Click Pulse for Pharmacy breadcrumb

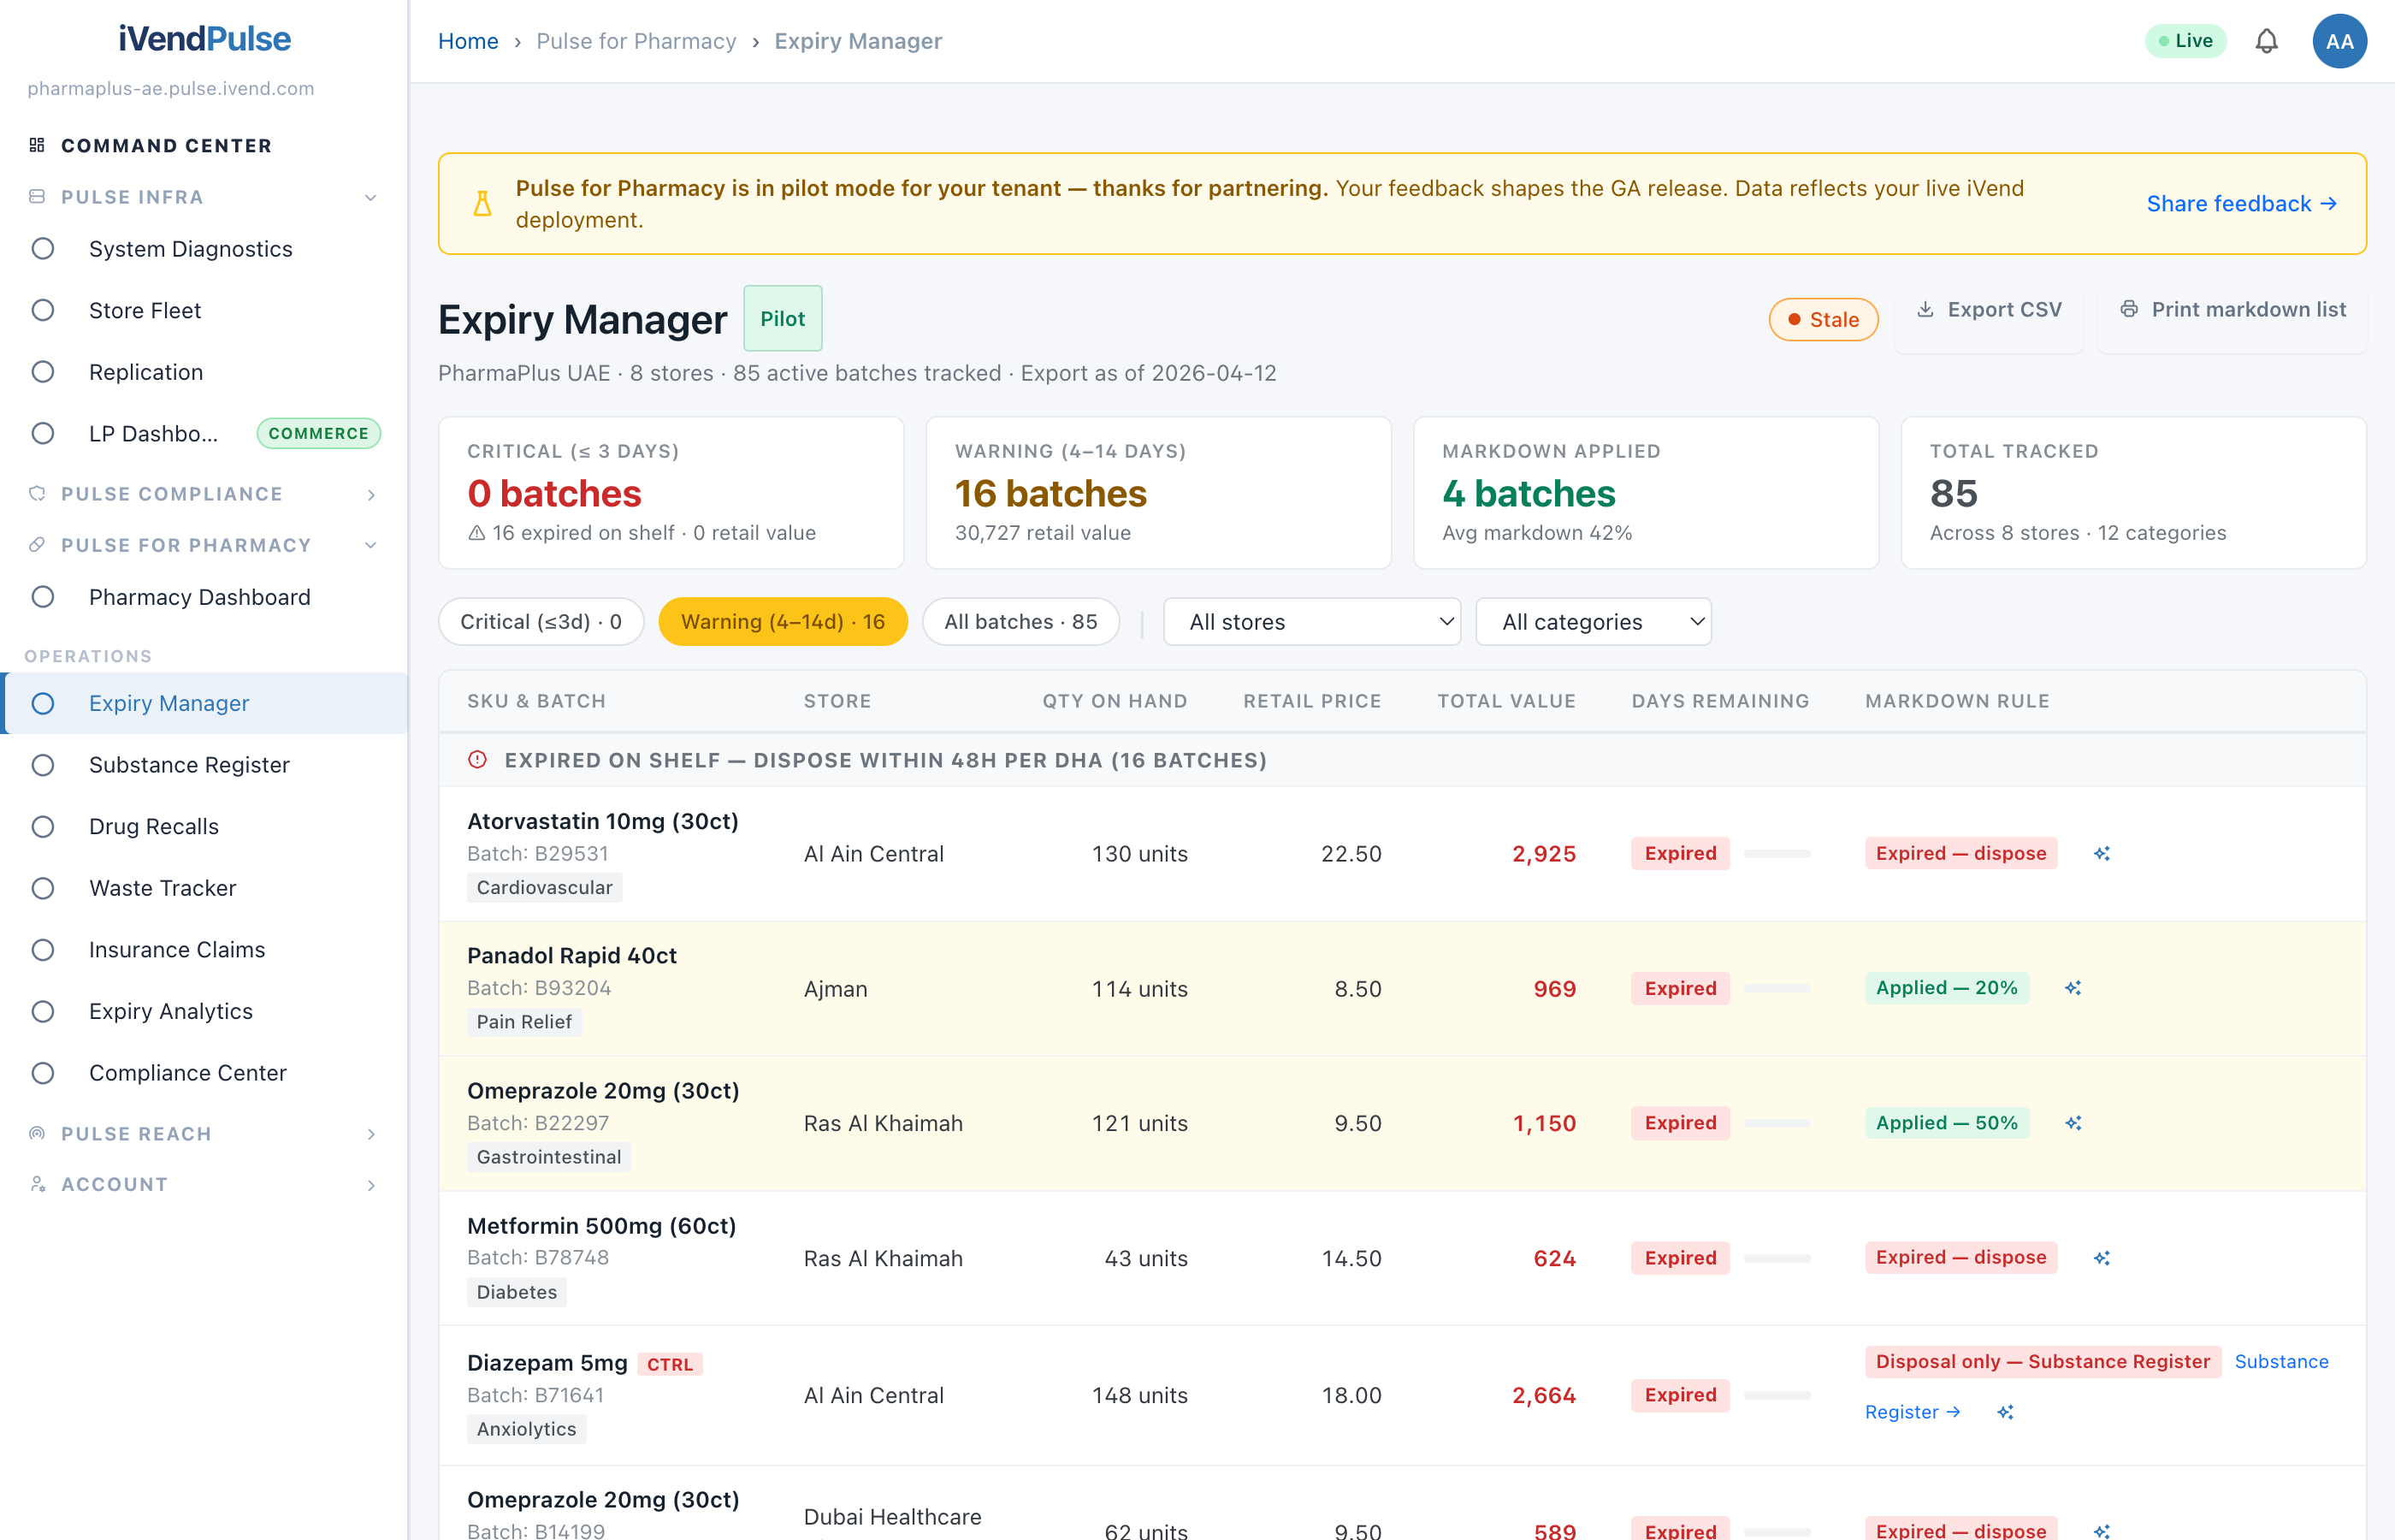(x=636, y=41)
